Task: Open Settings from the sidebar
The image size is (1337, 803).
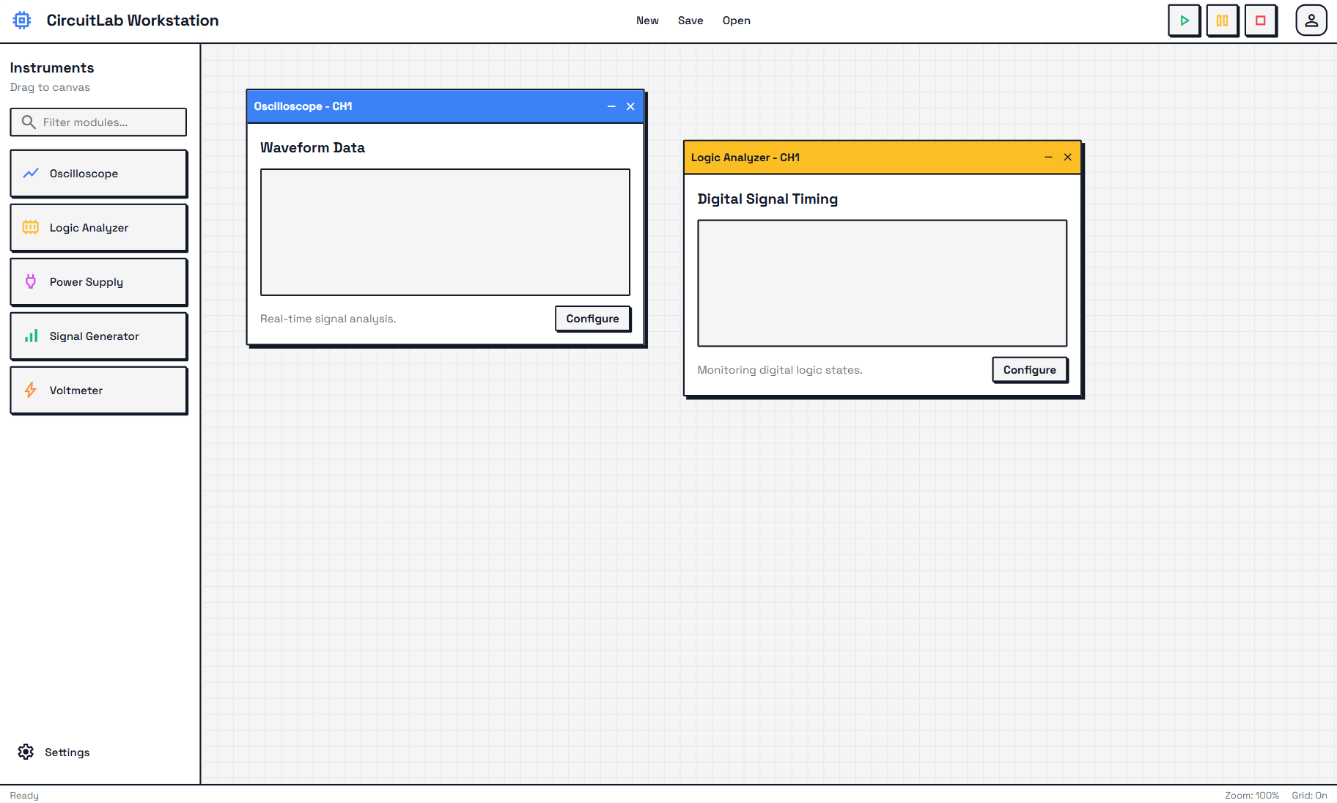Action: coord(54,752)
